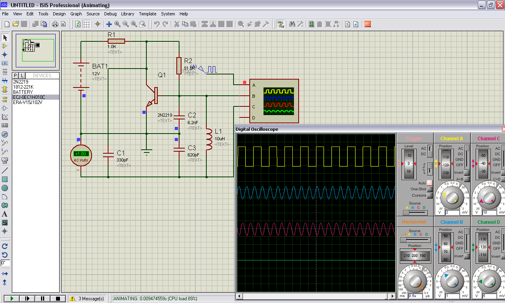Open the Template menu
505x303 pixels.
[x=148, y=14]
